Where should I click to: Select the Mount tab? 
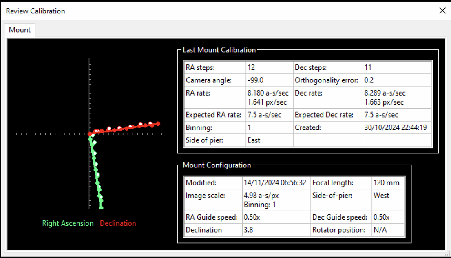[20, 30]
